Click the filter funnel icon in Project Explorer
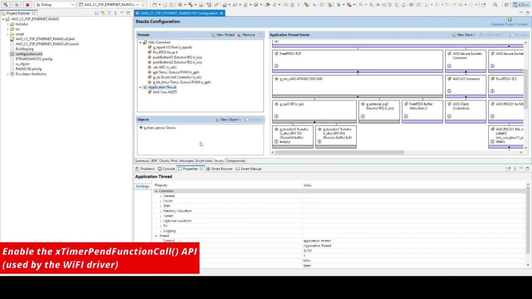532x299 pixels. 109,13
